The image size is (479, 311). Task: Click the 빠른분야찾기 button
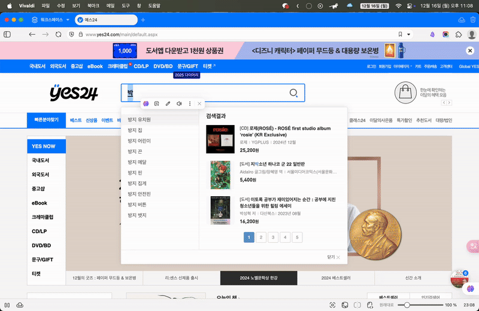(x=47, y=120)
